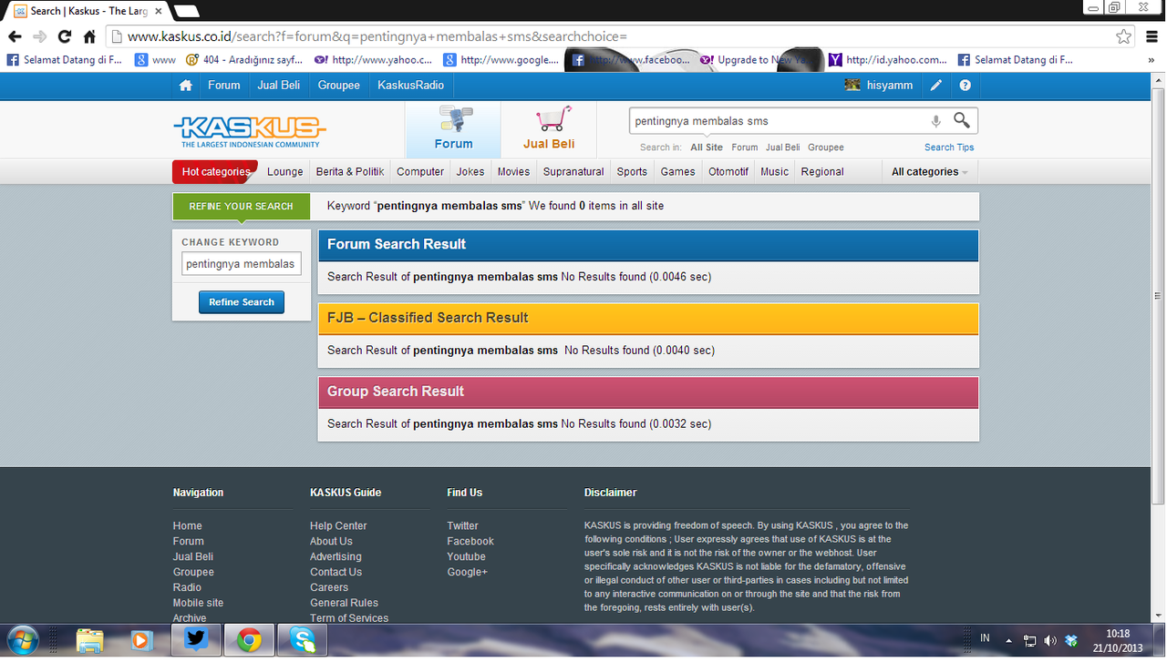Show hidden tray icons arrow
Image resolution: width=1167 pixels, height=662 pixels.
tap(1008, 640)
